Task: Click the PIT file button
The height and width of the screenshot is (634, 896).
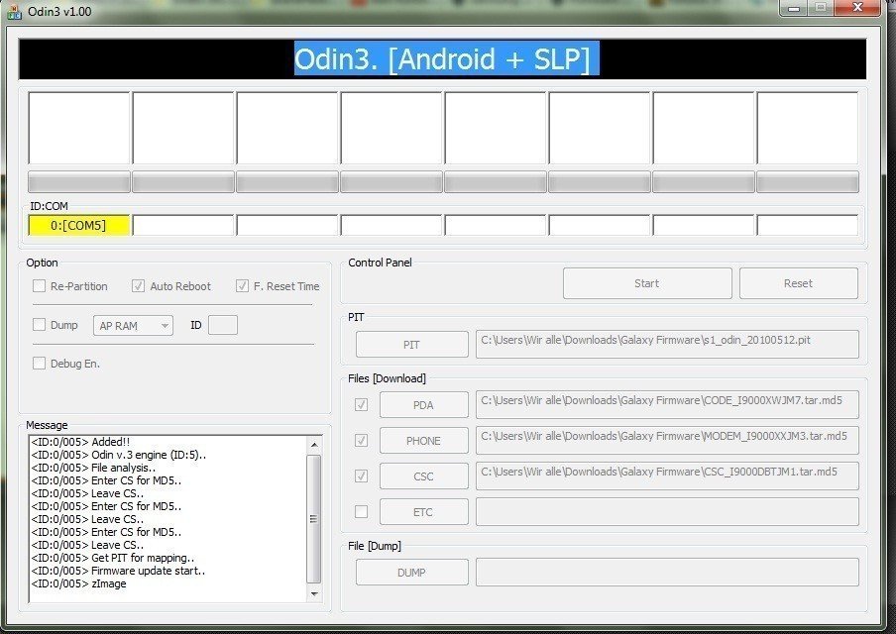Action: click(411, 345)
